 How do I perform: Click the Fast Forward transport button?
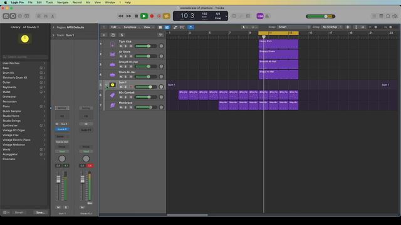pyautogui.click(x=128, y=16)
